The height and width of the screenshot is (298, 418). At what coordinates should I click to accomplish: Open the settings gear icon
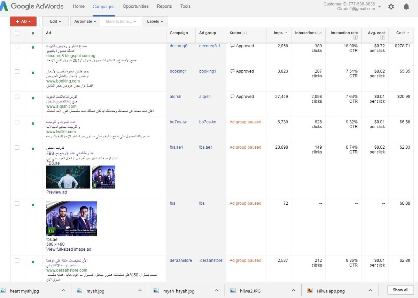pos(391,7)
